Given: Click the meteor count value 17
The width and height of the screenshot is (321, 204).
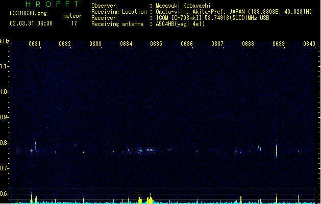Looking at the screenshot, I should click(x=74, y=23).
